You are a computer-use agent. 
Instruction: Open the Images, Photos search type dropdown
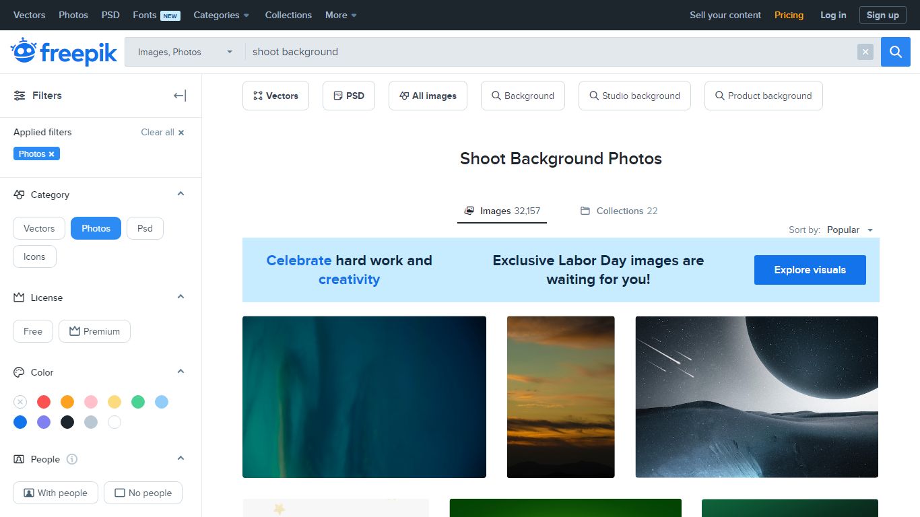coord(185,52)
